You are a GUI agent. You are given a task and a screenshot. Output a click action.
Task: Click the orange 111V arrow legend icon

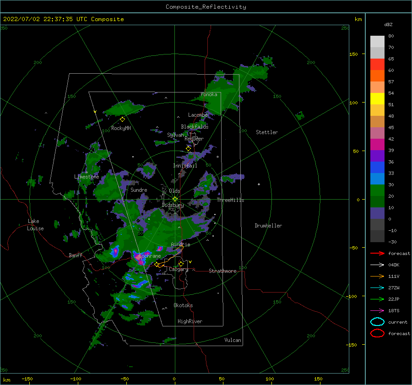tap(377, 276)
